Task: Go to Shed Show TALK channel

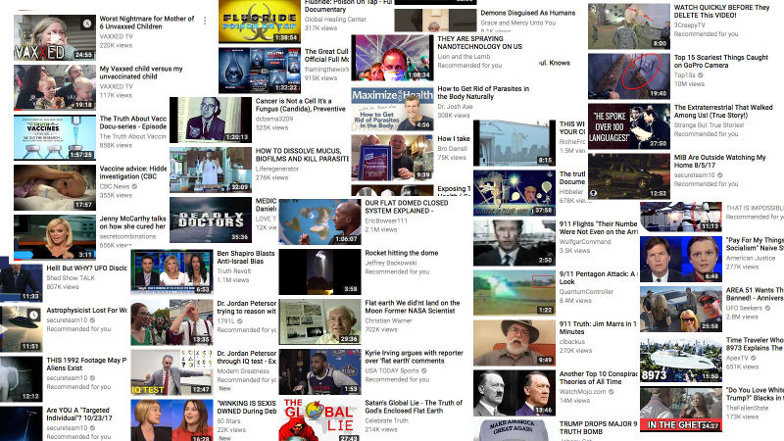Action: (x=71, y=278)
